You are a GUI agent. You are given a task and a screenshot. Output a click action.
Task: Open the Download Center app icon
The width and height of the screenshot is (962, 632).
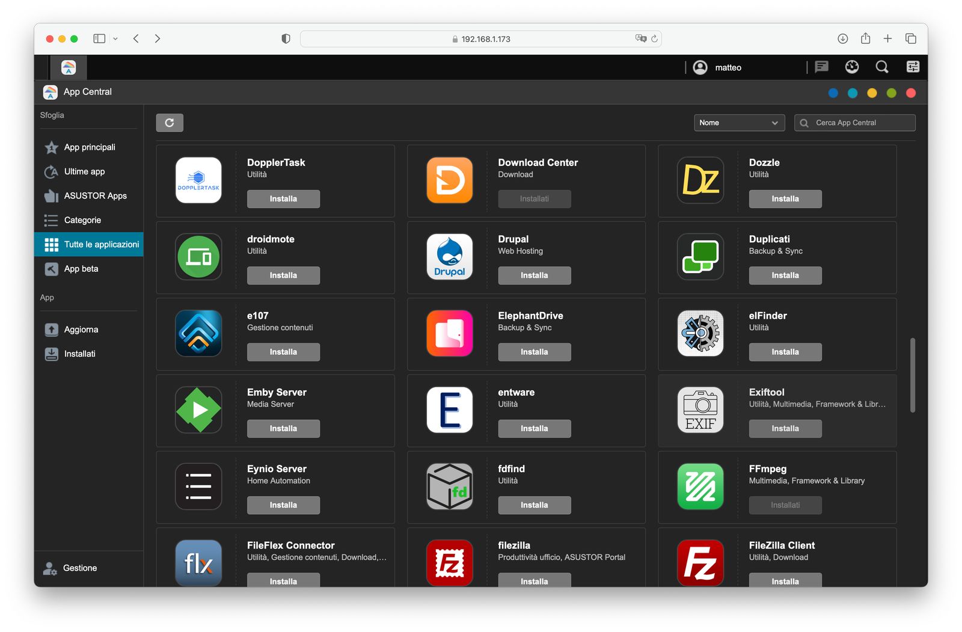click(450, 180)
